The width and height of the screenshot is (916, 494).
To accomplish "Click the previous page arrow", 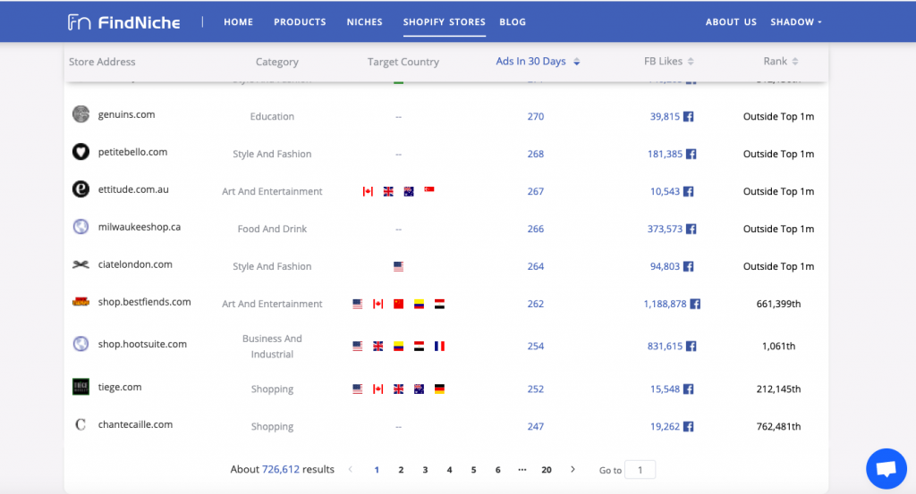I will pyautogui.click(x=351, y=469).
